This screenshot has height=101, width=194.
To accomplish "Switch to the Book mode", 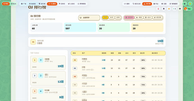I will [13, 4].
